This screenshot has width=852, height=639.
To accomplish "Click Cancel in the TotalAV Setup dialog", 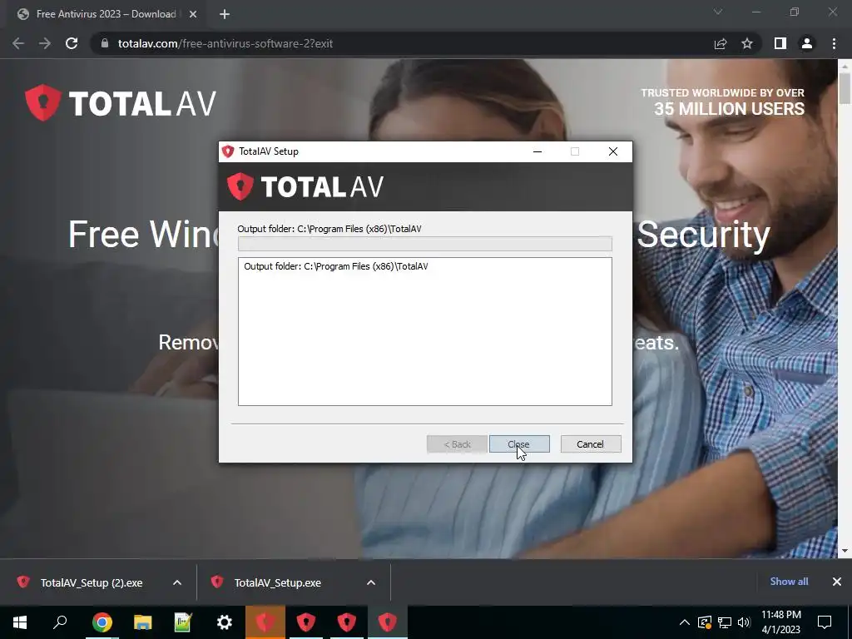I will pos(591,444).
